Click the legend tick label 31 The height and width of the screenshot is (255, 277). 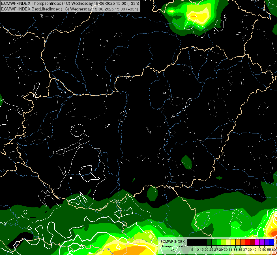coord(231,250)
